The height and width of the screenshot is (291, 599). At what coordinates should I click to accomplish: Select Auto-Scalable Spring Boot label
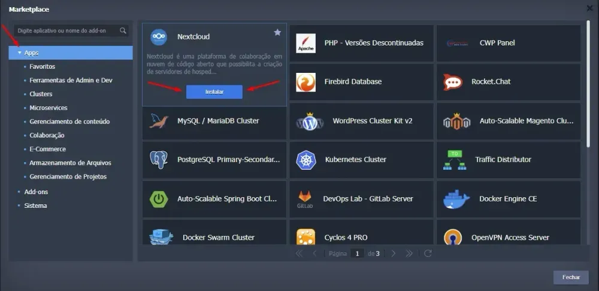tap(227, 199)
